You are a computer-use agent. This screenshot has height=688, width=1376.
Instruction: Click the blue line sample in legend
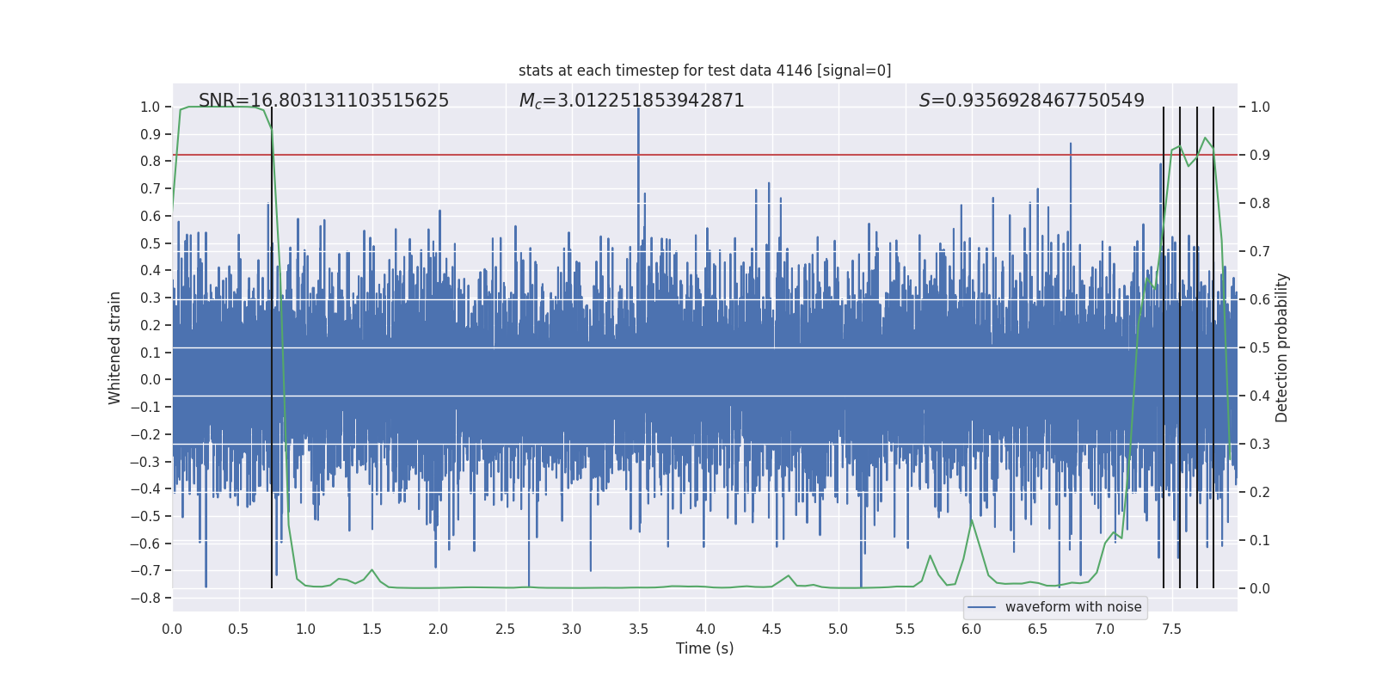point(981,607)
